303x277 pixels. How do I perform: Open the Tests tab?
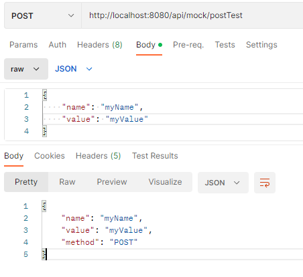coord(225,45)
